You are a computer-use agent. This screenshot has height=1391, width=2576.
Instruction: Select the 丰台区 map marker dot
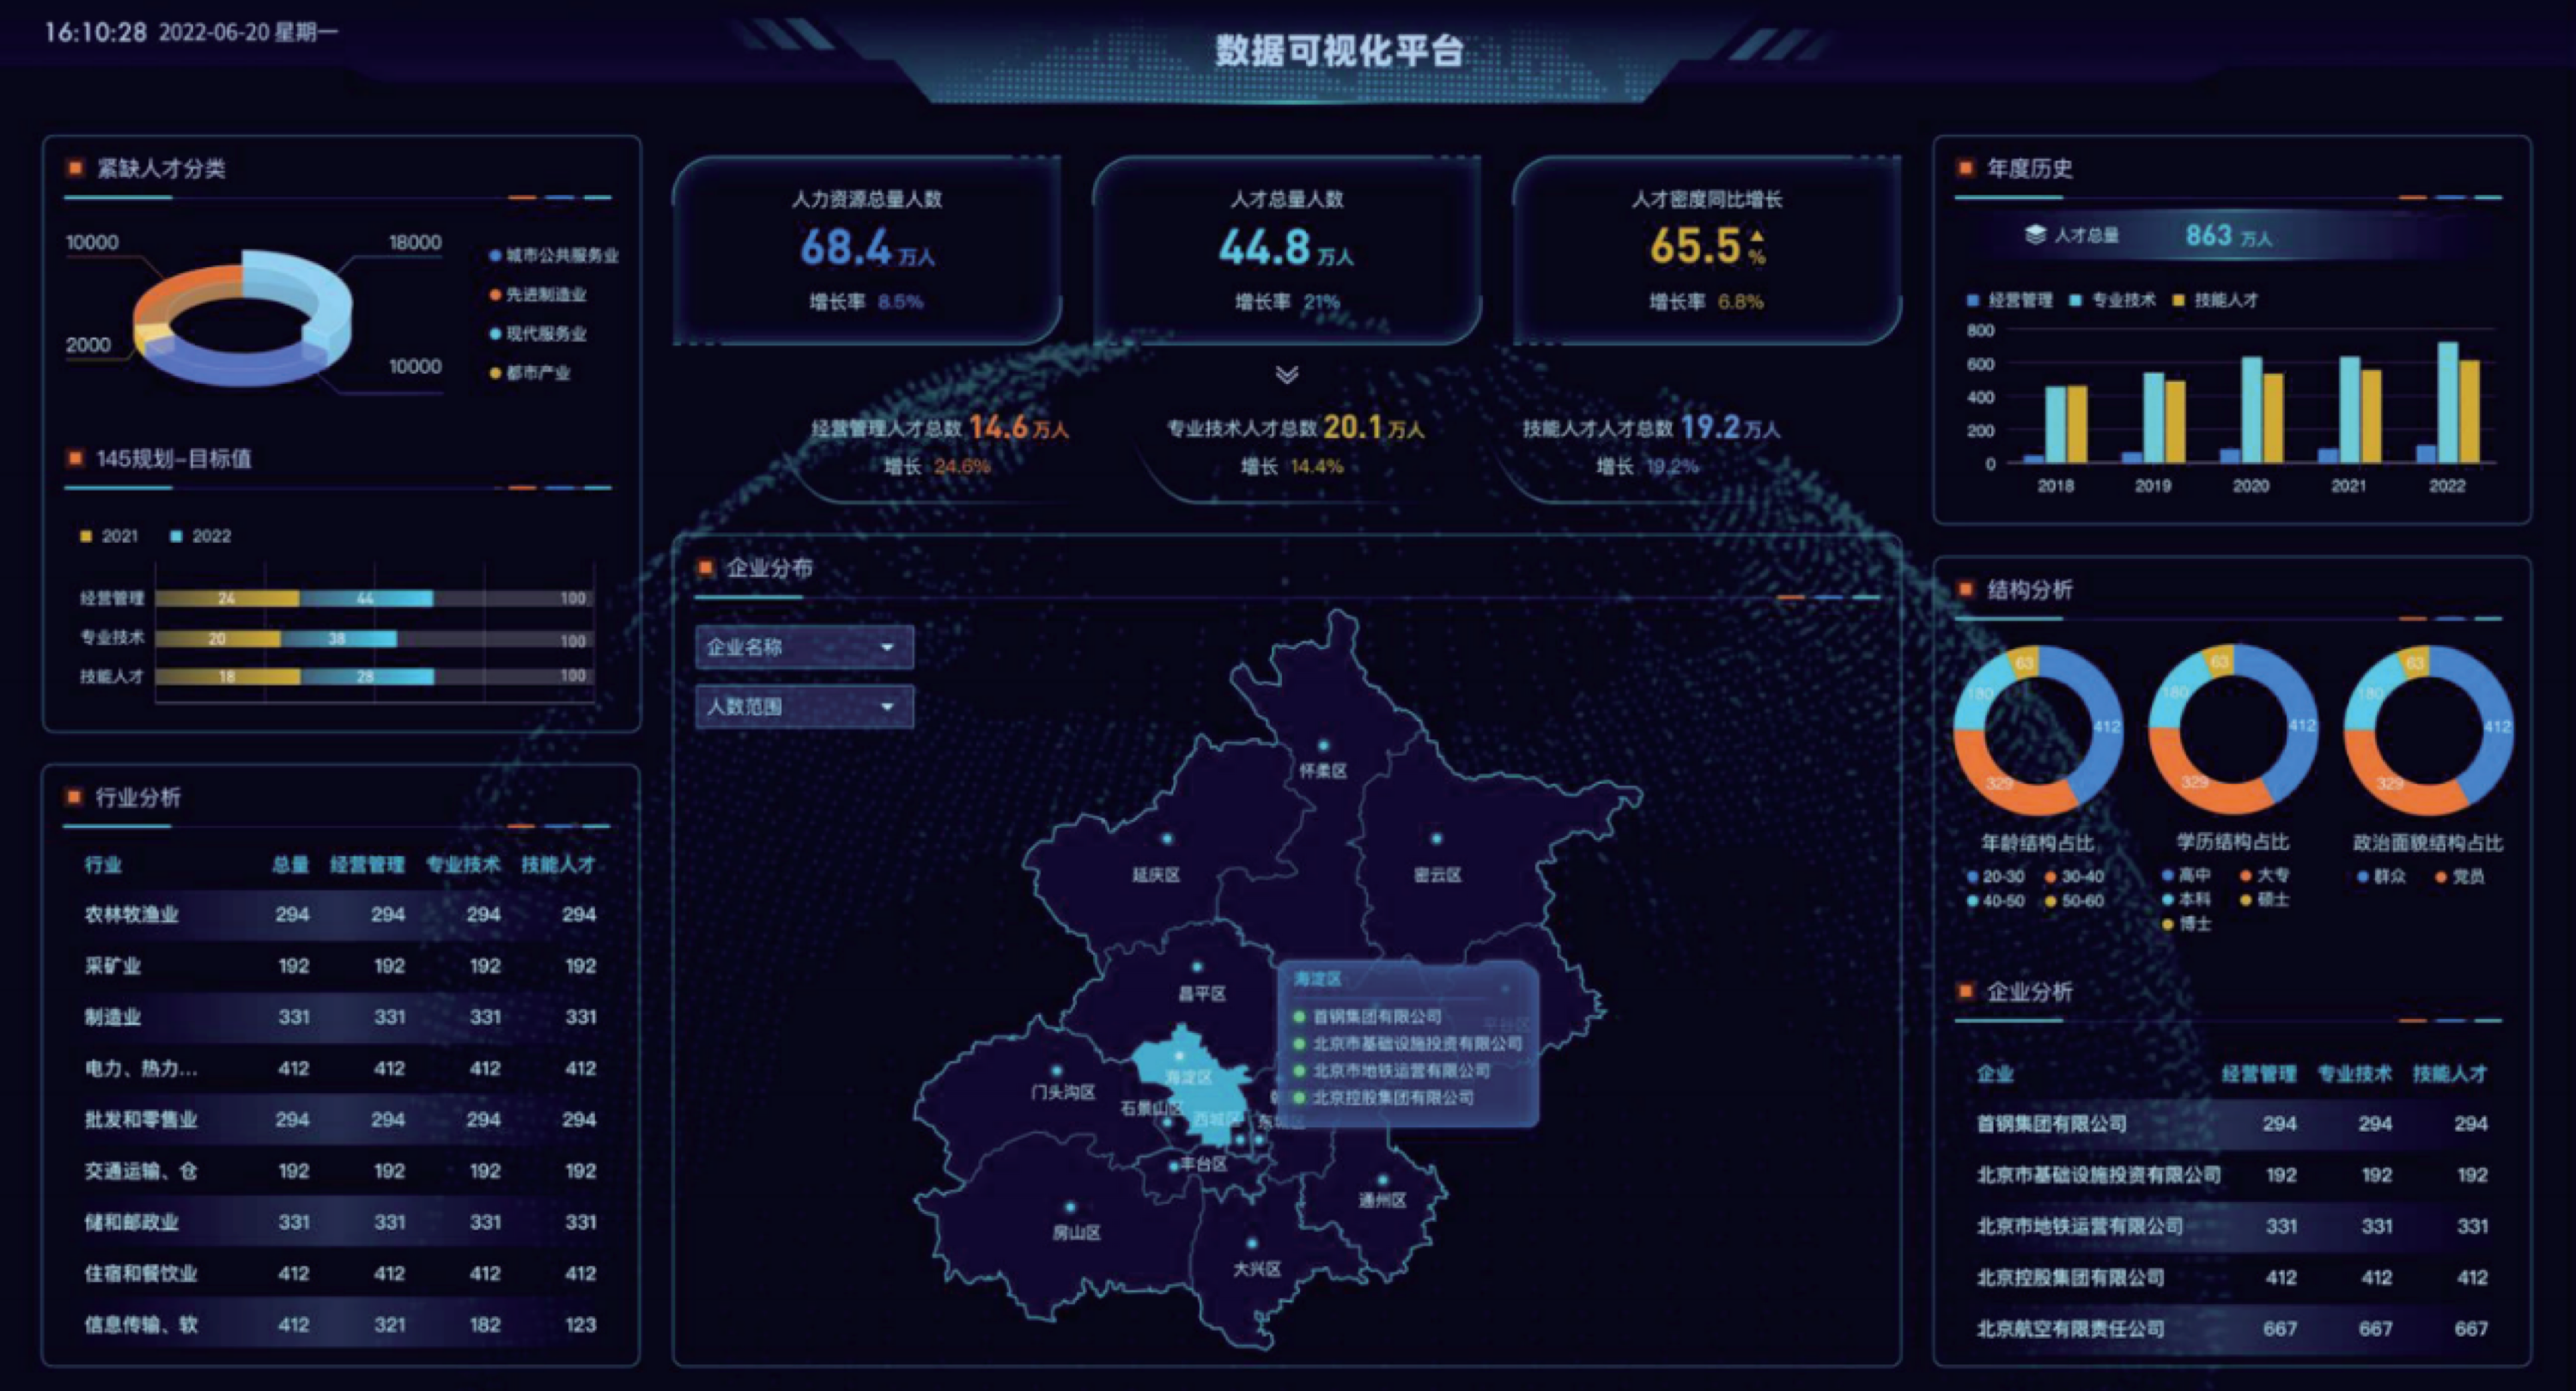(1174, 1166)
